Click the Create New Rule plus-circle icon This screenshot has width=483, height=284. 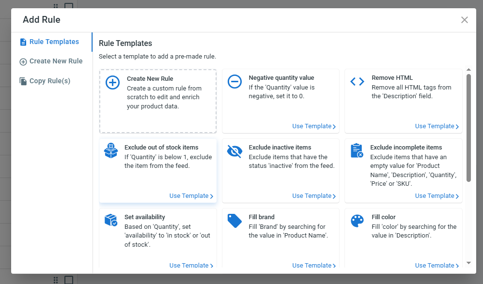coord(112,82)
